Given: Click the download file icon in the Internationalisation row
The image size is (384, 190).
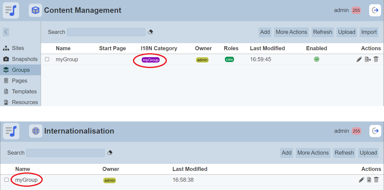Looking at the screenshot, I should 369,180.
